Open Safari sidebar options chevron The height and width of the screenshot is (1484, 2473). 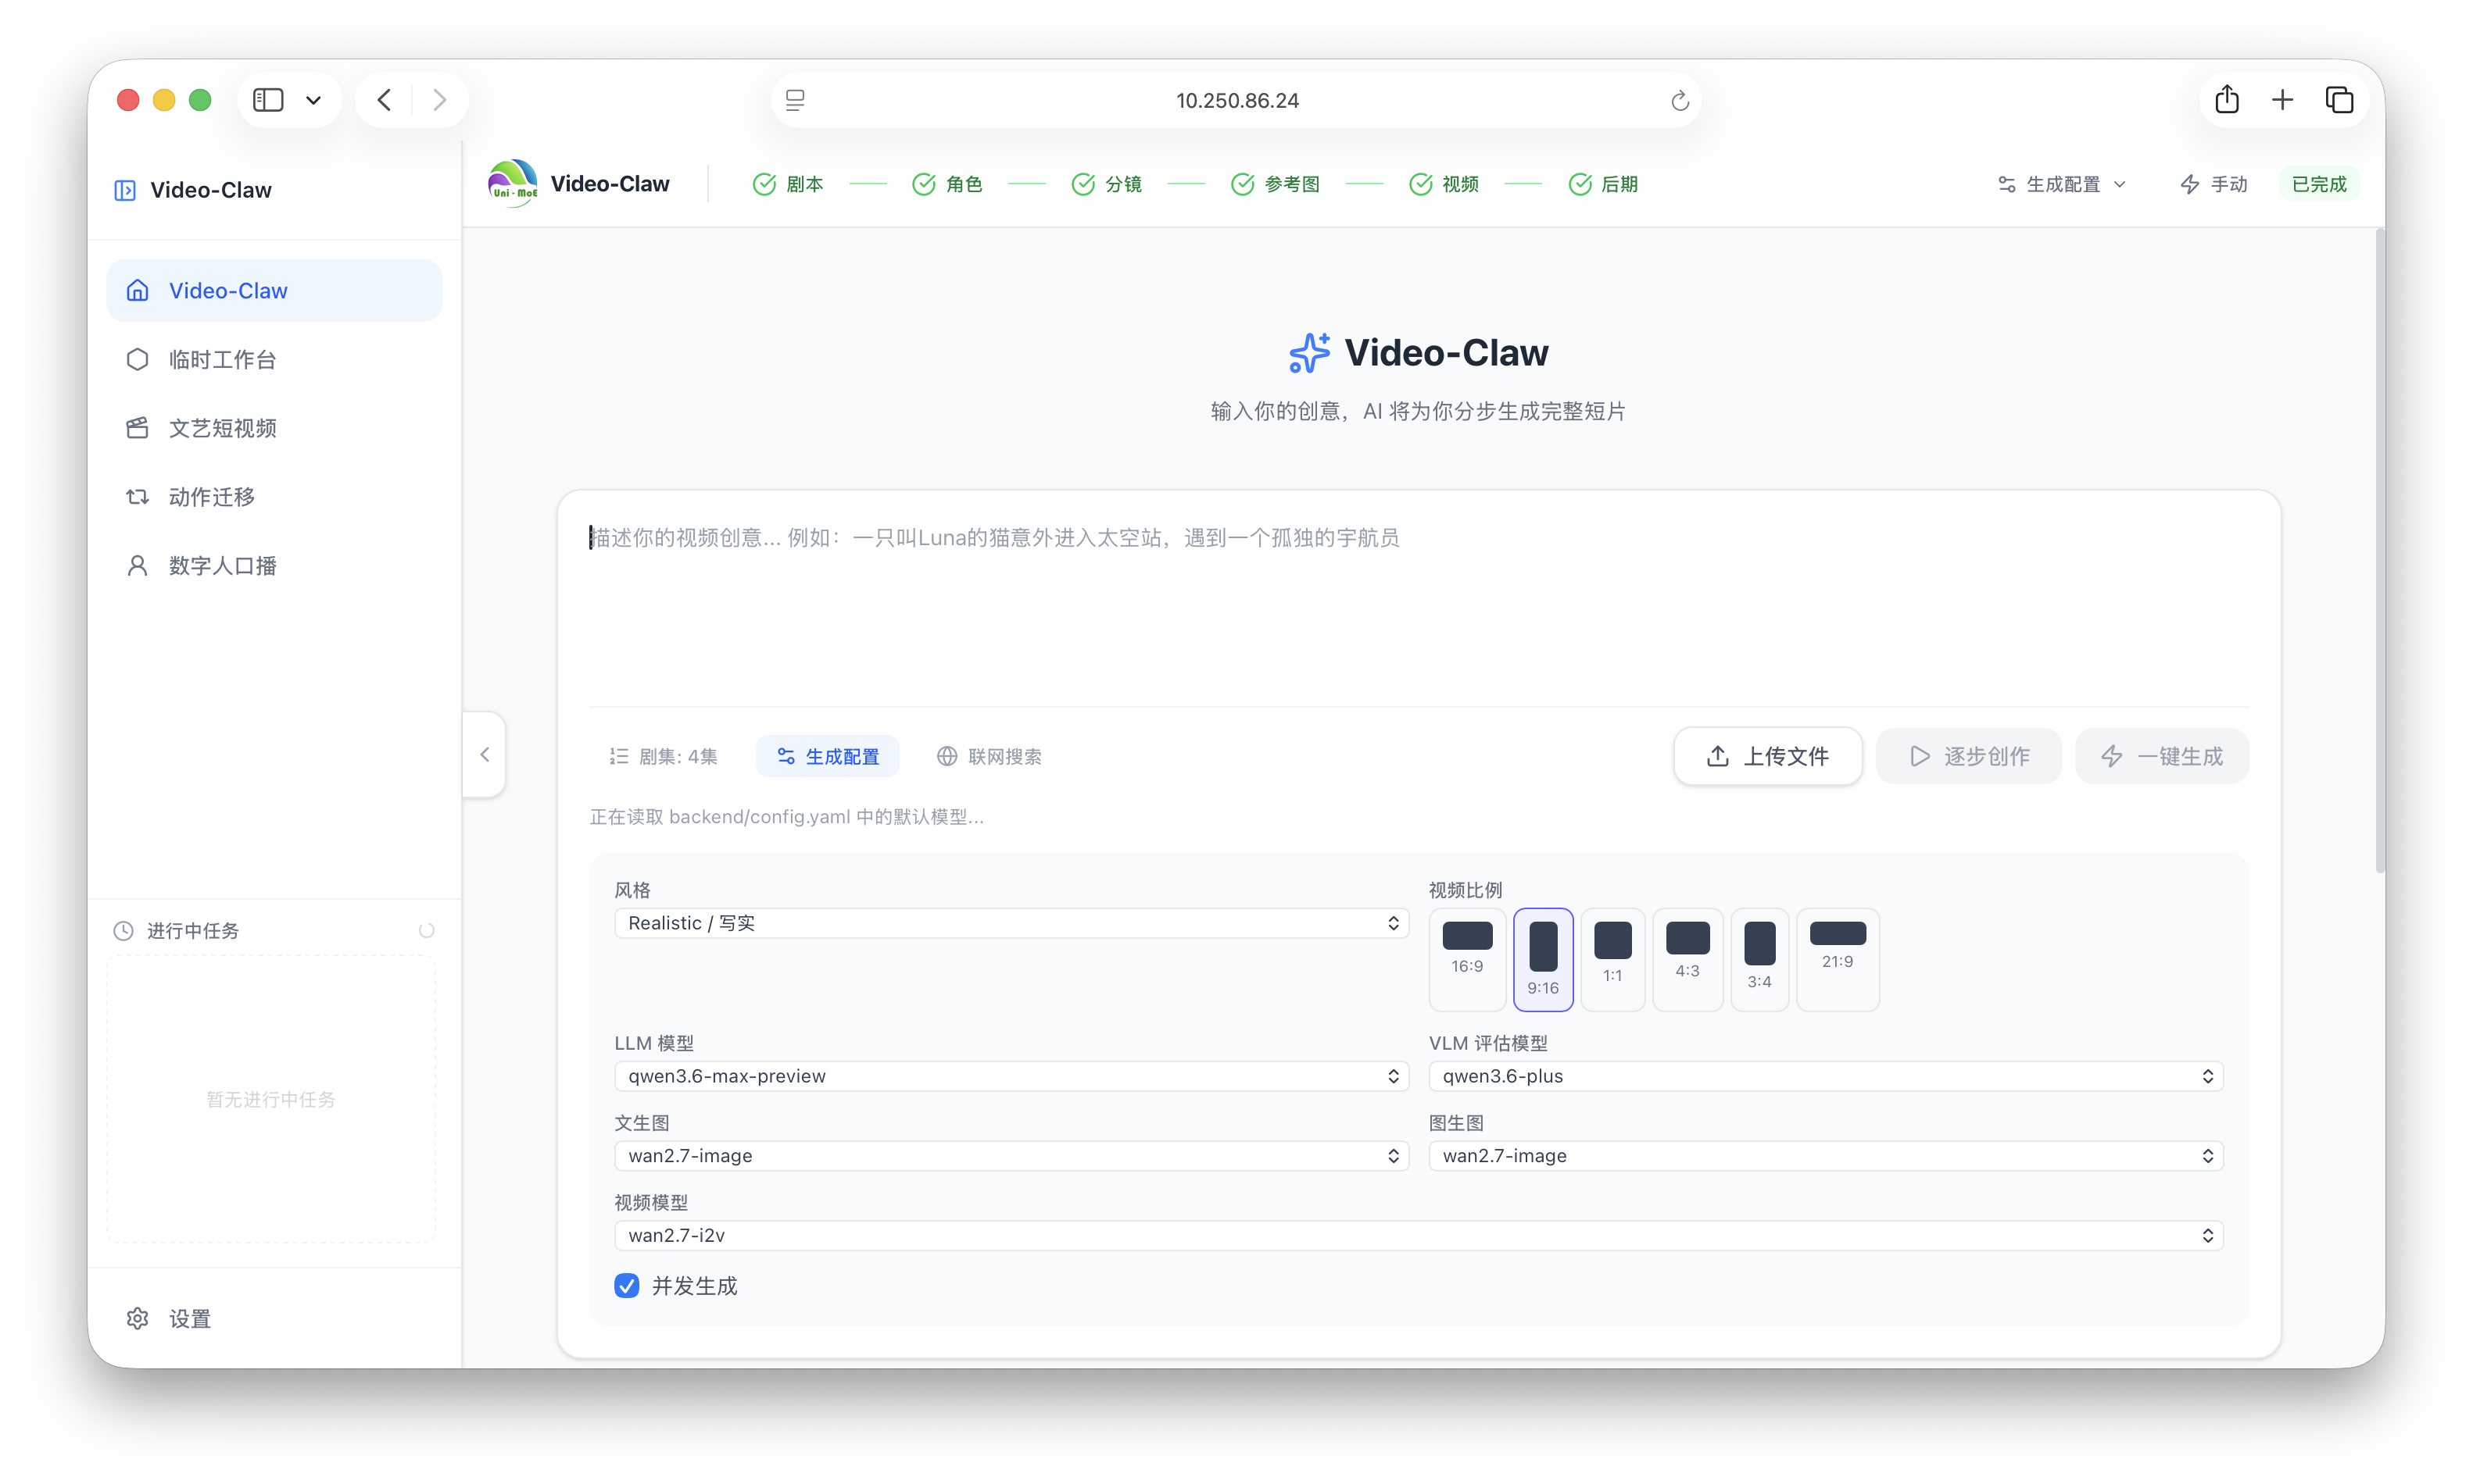pyautogui.click(x=313, y=100)
